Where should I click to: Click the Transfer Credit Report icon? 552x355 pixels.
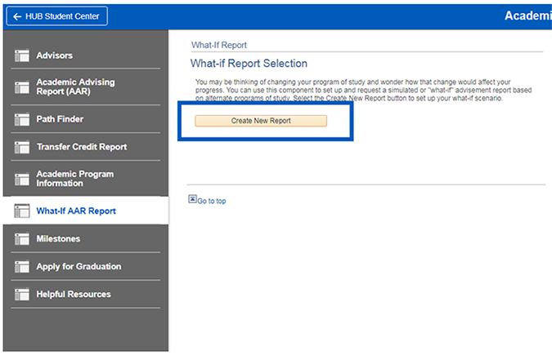coord(23,147)
